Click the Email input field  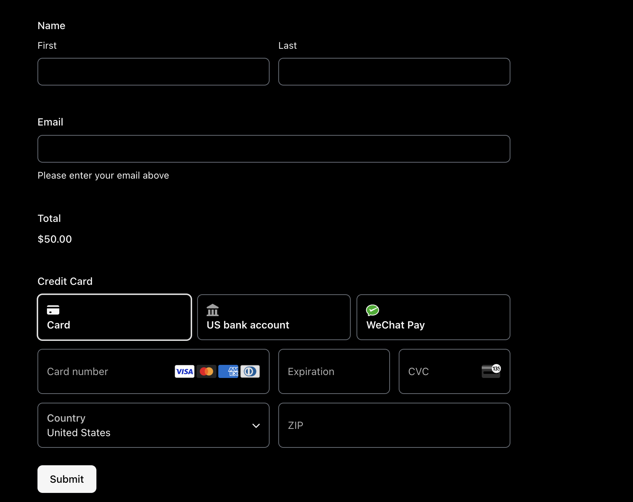(x=274, y=149)
